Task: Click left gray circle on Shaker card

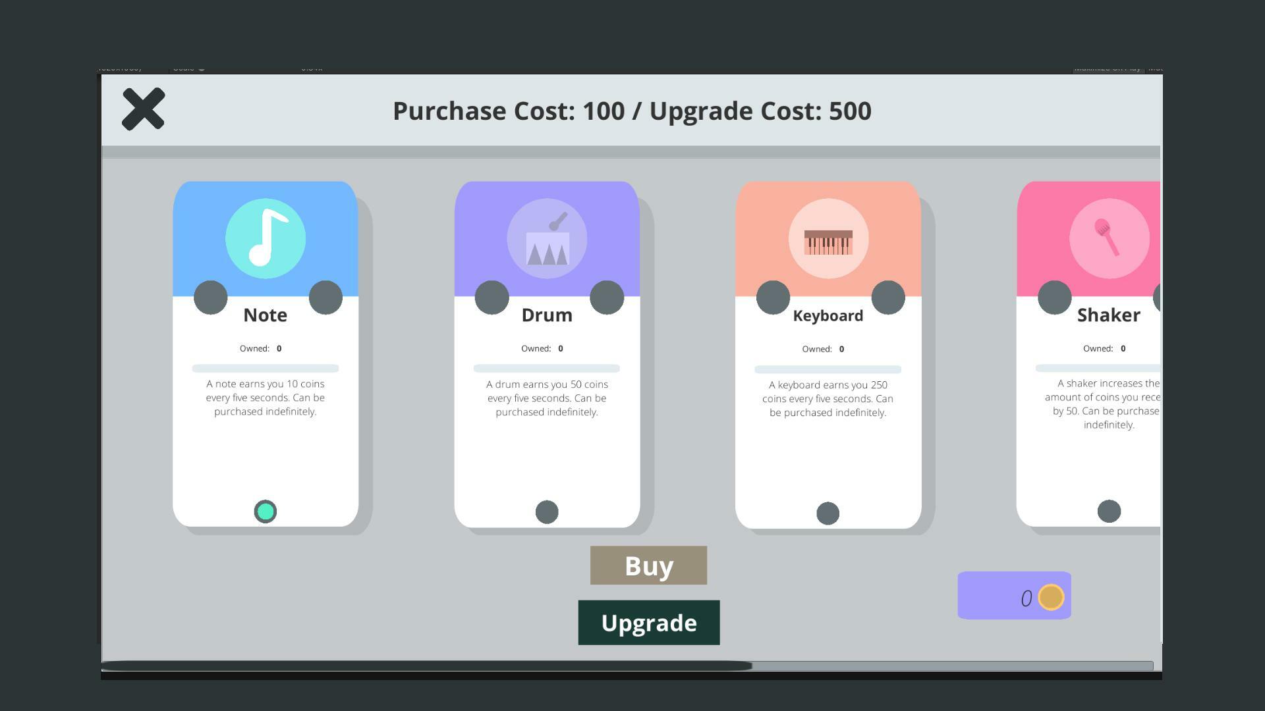Action: point(1054,298)
